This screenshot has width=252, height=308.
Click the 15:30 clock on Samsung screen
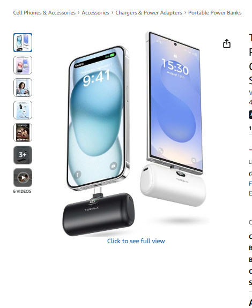coord(175,67)
